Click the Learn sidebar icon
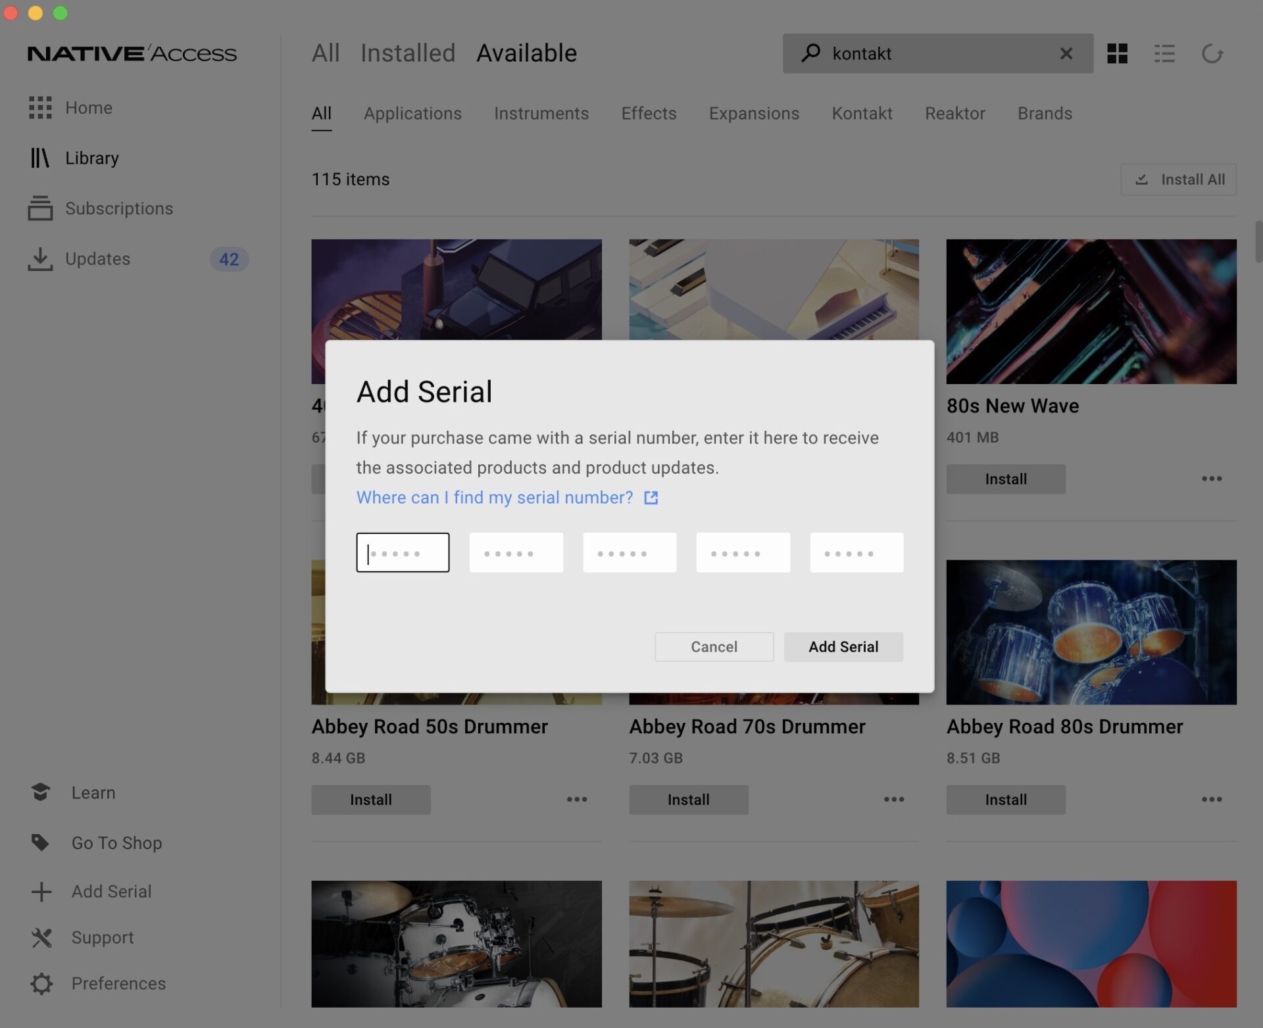 (41, 793)
